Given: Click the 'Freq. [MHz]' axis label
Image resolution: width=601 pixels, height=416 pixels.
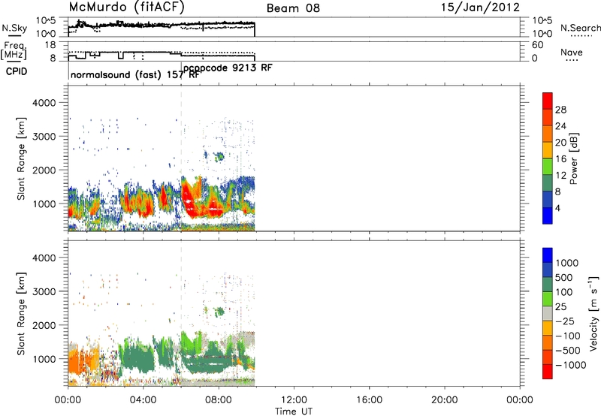Looking at the screenshot, I should point(14,50).
